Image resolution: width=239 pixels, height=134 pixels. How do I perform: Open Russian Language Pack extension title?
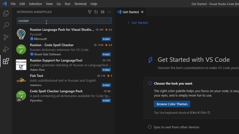[x=62, y=30]
